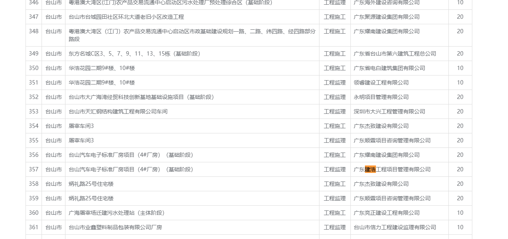Select 屠宰车间3 in row 355
Screen dimensions: 508x239
(x=81, y=140)
